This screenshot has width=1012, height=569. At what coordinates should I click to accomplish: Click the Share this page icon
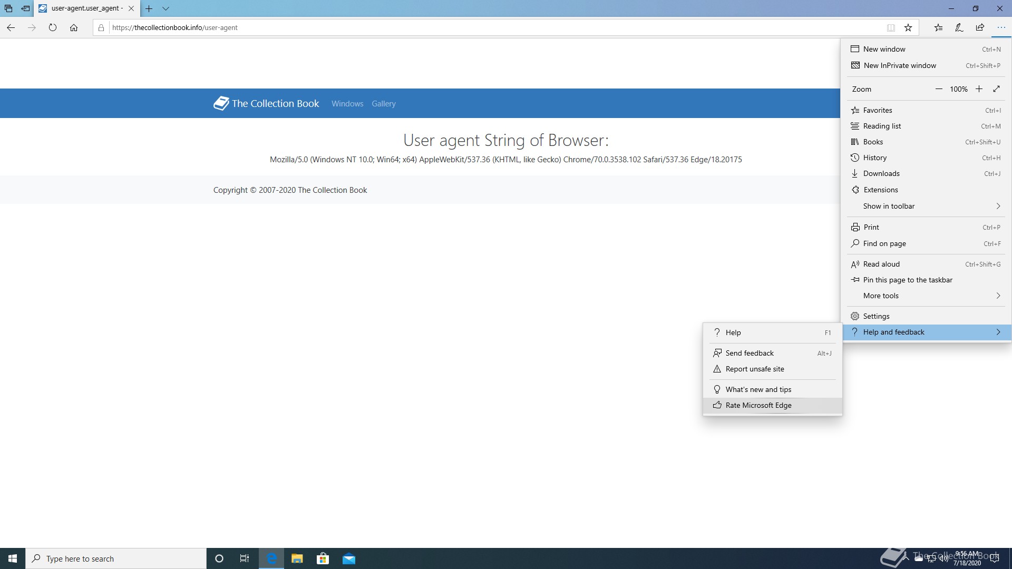click(980, 27)
